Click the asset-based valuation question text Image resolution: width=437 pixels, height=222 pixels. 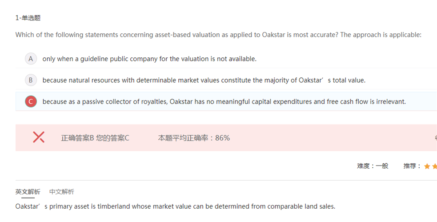(x=218, y=35)
